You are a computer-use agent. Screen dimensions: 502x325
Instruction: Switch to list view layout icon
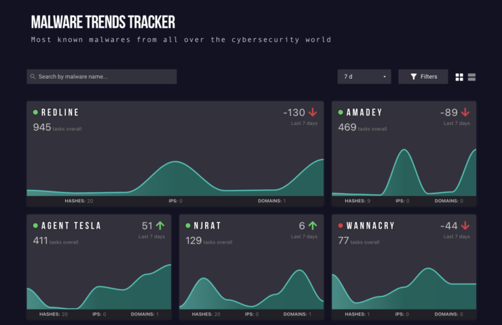(x=471, y=77)
